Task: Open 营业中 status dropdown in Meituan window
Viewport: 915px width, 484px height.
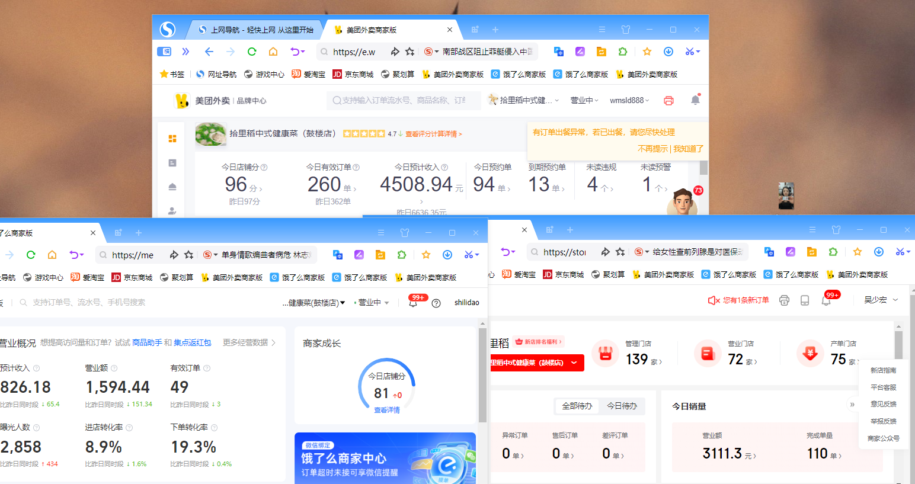Action: pos(584,100)
